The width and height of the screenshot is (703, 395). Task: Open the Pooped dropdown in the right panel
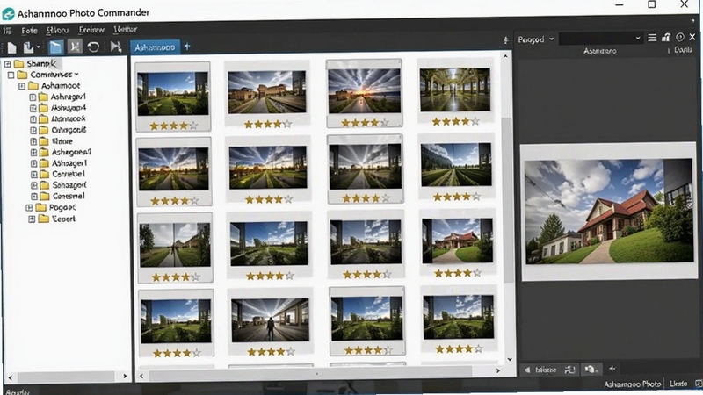click(x=536, y=39)
